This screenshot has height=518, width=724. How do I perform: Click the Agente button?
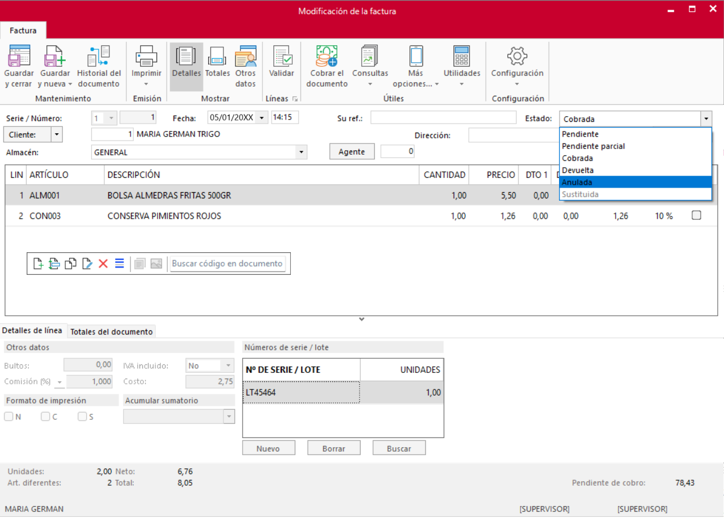pos(352,152)
